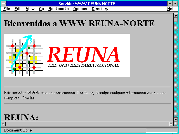Minimize the Servidor WWW REUNA-NORTE window
The image size is (179, 134).
coord(170,4)
